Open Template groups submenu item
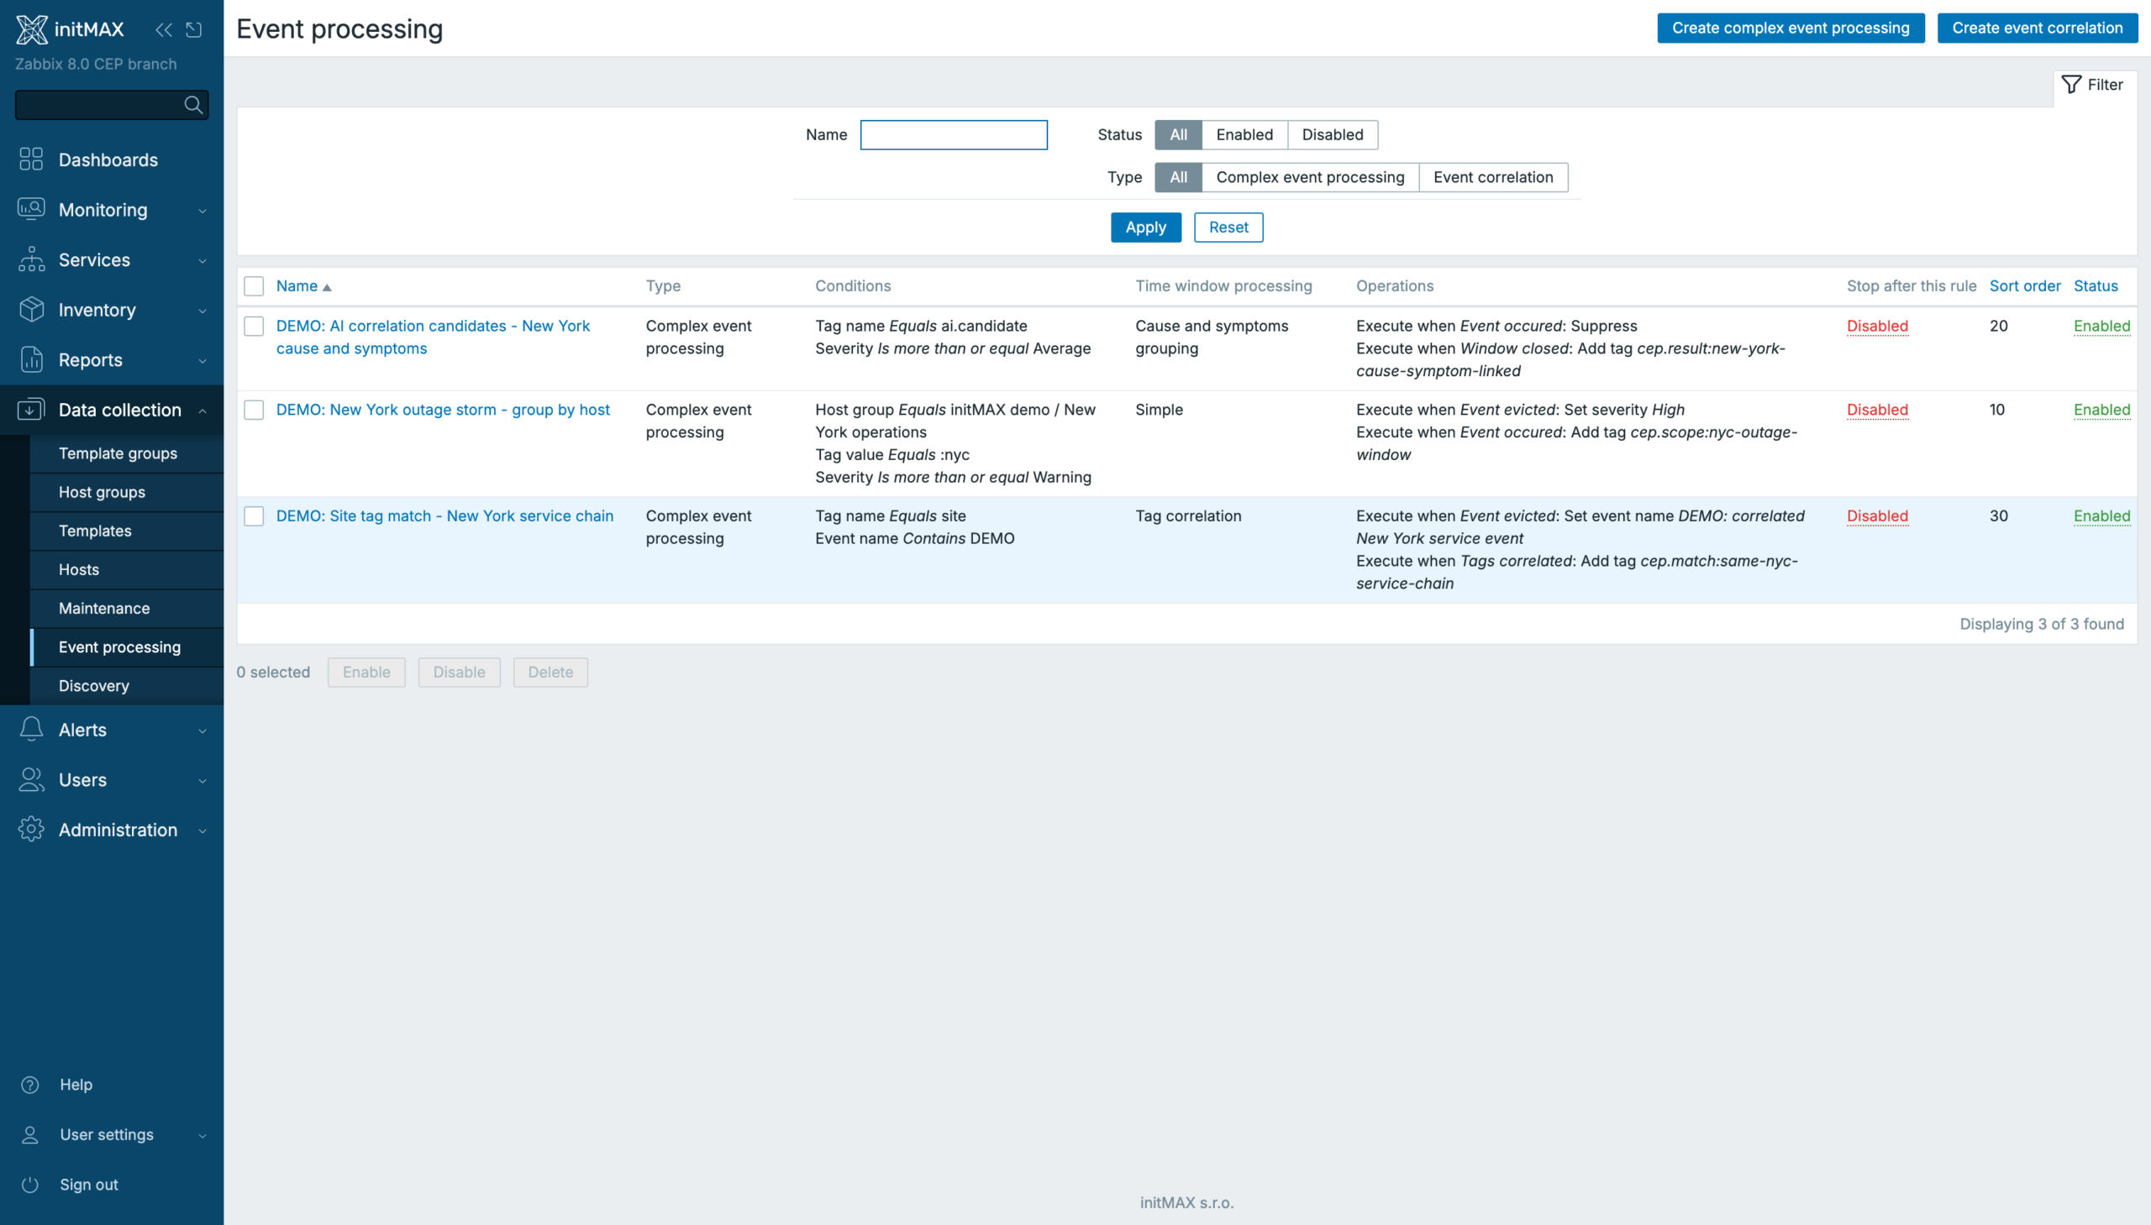The height and width of the screenshot is (1225, 2151). coord(127,453)
